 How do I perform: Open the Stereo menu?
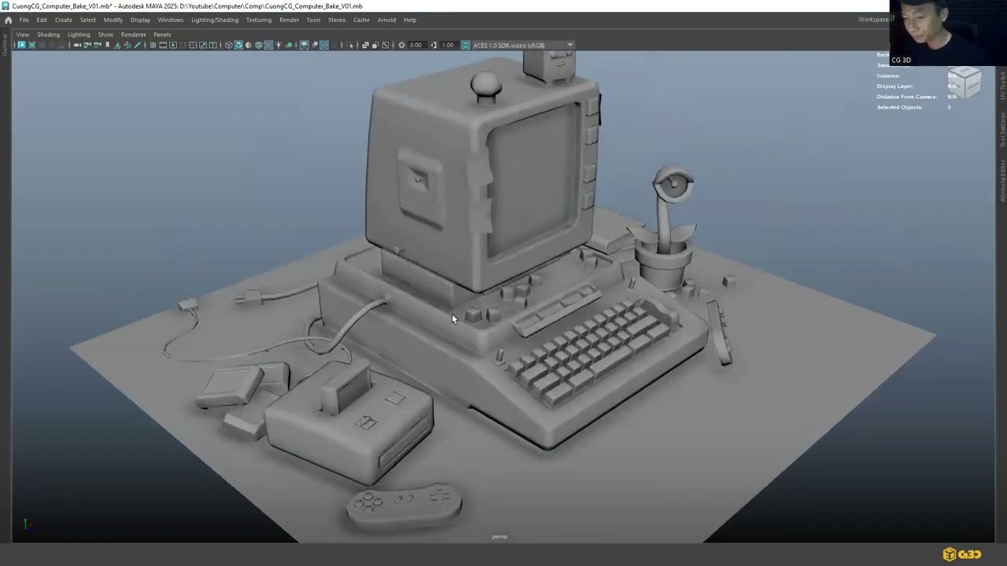[337, 20]
